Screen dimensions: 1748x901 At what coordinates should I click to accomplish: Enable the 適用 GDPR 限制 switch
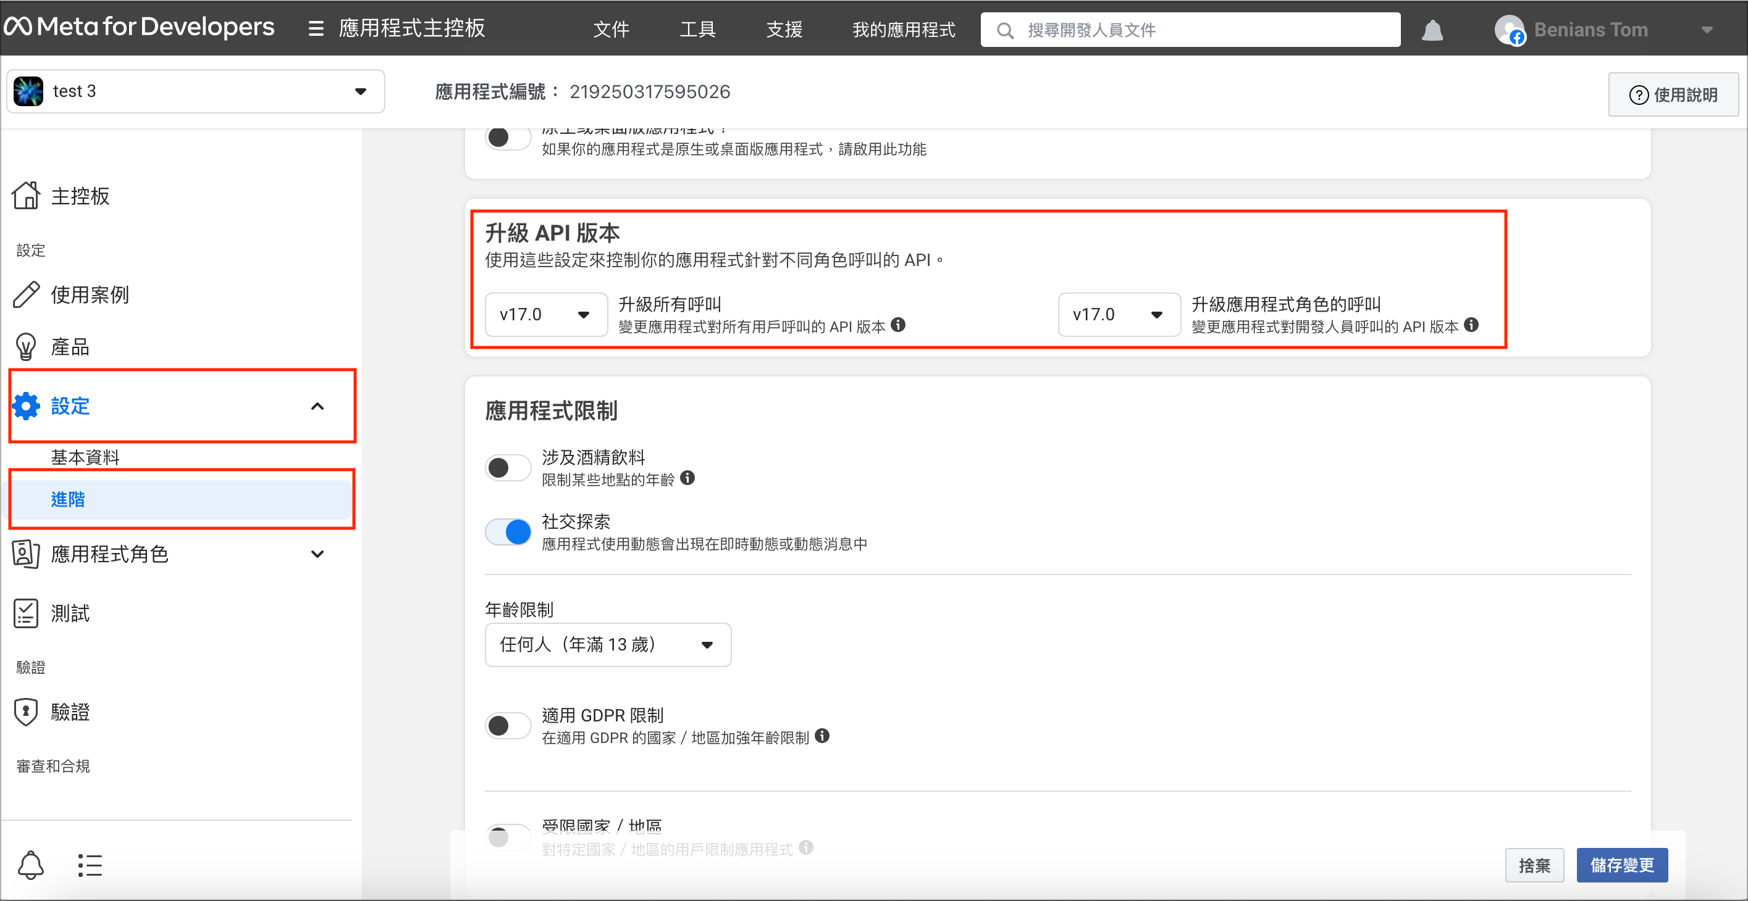508,726
